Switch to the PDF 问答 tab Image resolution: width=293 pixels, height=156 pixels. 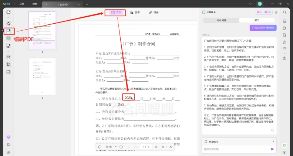coord(221,20)
